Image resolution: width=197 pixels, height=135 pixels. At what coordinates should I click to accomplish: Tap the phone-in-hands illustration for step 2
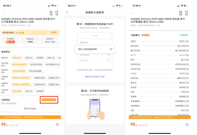pyautogui.click(x=96, y=110)
